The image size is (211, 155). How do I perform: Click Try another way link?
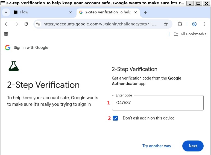click(157, 146)
